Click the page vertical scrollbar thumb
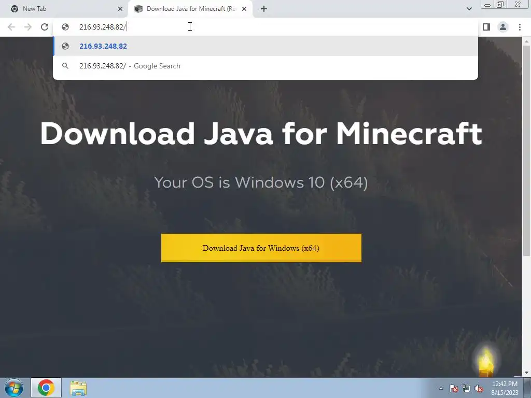531x398 pixels. [x=526, y=151]
